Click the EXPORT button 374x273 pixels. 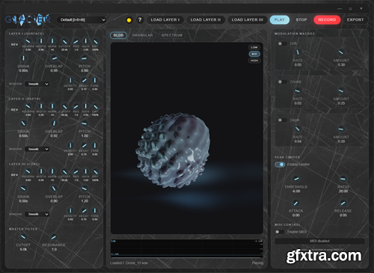[x=355, y=19]
